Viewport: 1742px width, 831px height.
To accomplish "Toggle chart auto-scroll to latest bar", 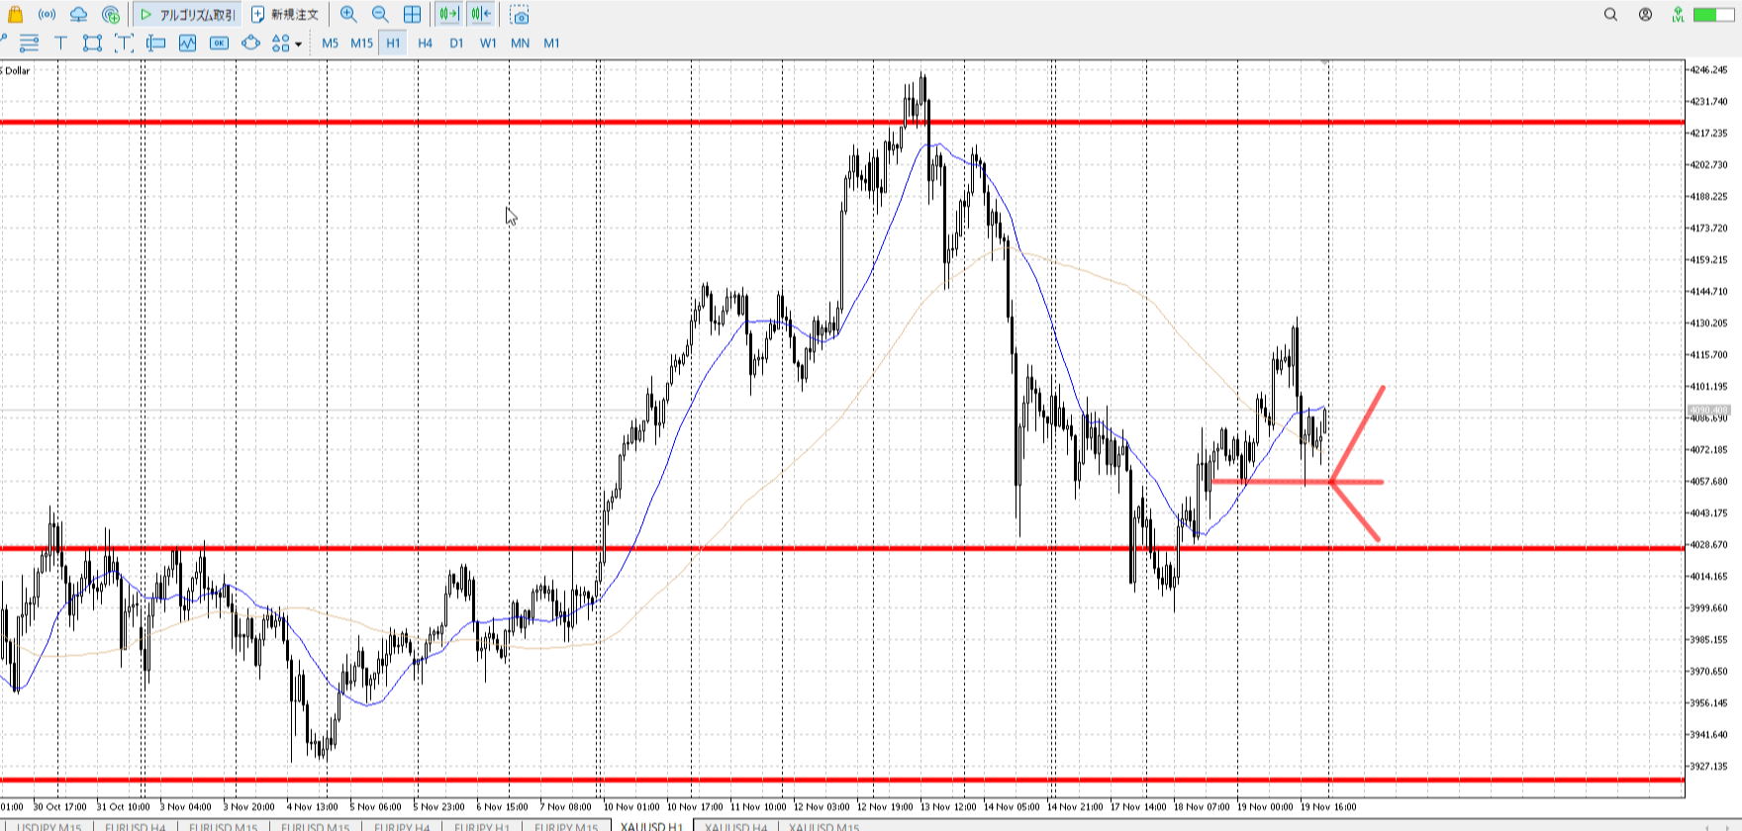I will pyautogui.click(x=448, y=15).
